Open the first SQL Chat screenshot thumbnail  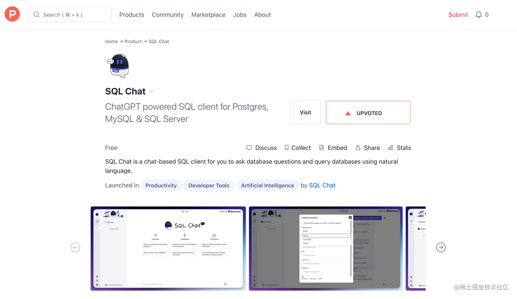(x=168, y=248)
